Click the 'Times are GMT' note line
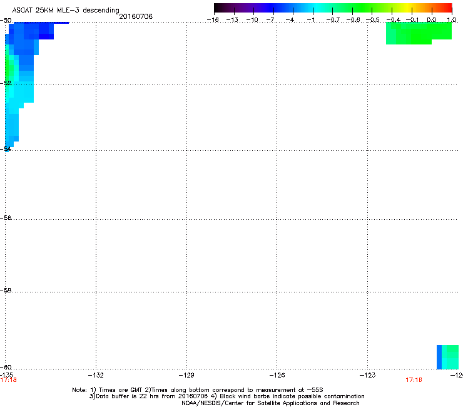 [x=198, y=390]
